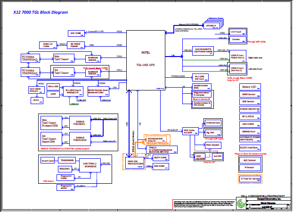293x212 pixels.
Task: Select the EDP CONN block
Action: tap(76, 33)
